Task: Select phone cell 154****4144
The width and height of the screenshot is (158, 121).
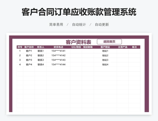Action: pos(58,64)
